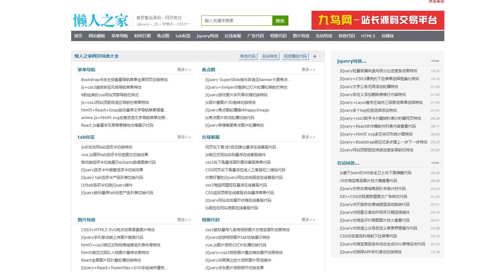Image resolution: width=488 pixels, height=272 pixels.
Task: Open 'js固定在网站底部在线客服代码'
Action: pyautogui.click(x=232, y=208)
